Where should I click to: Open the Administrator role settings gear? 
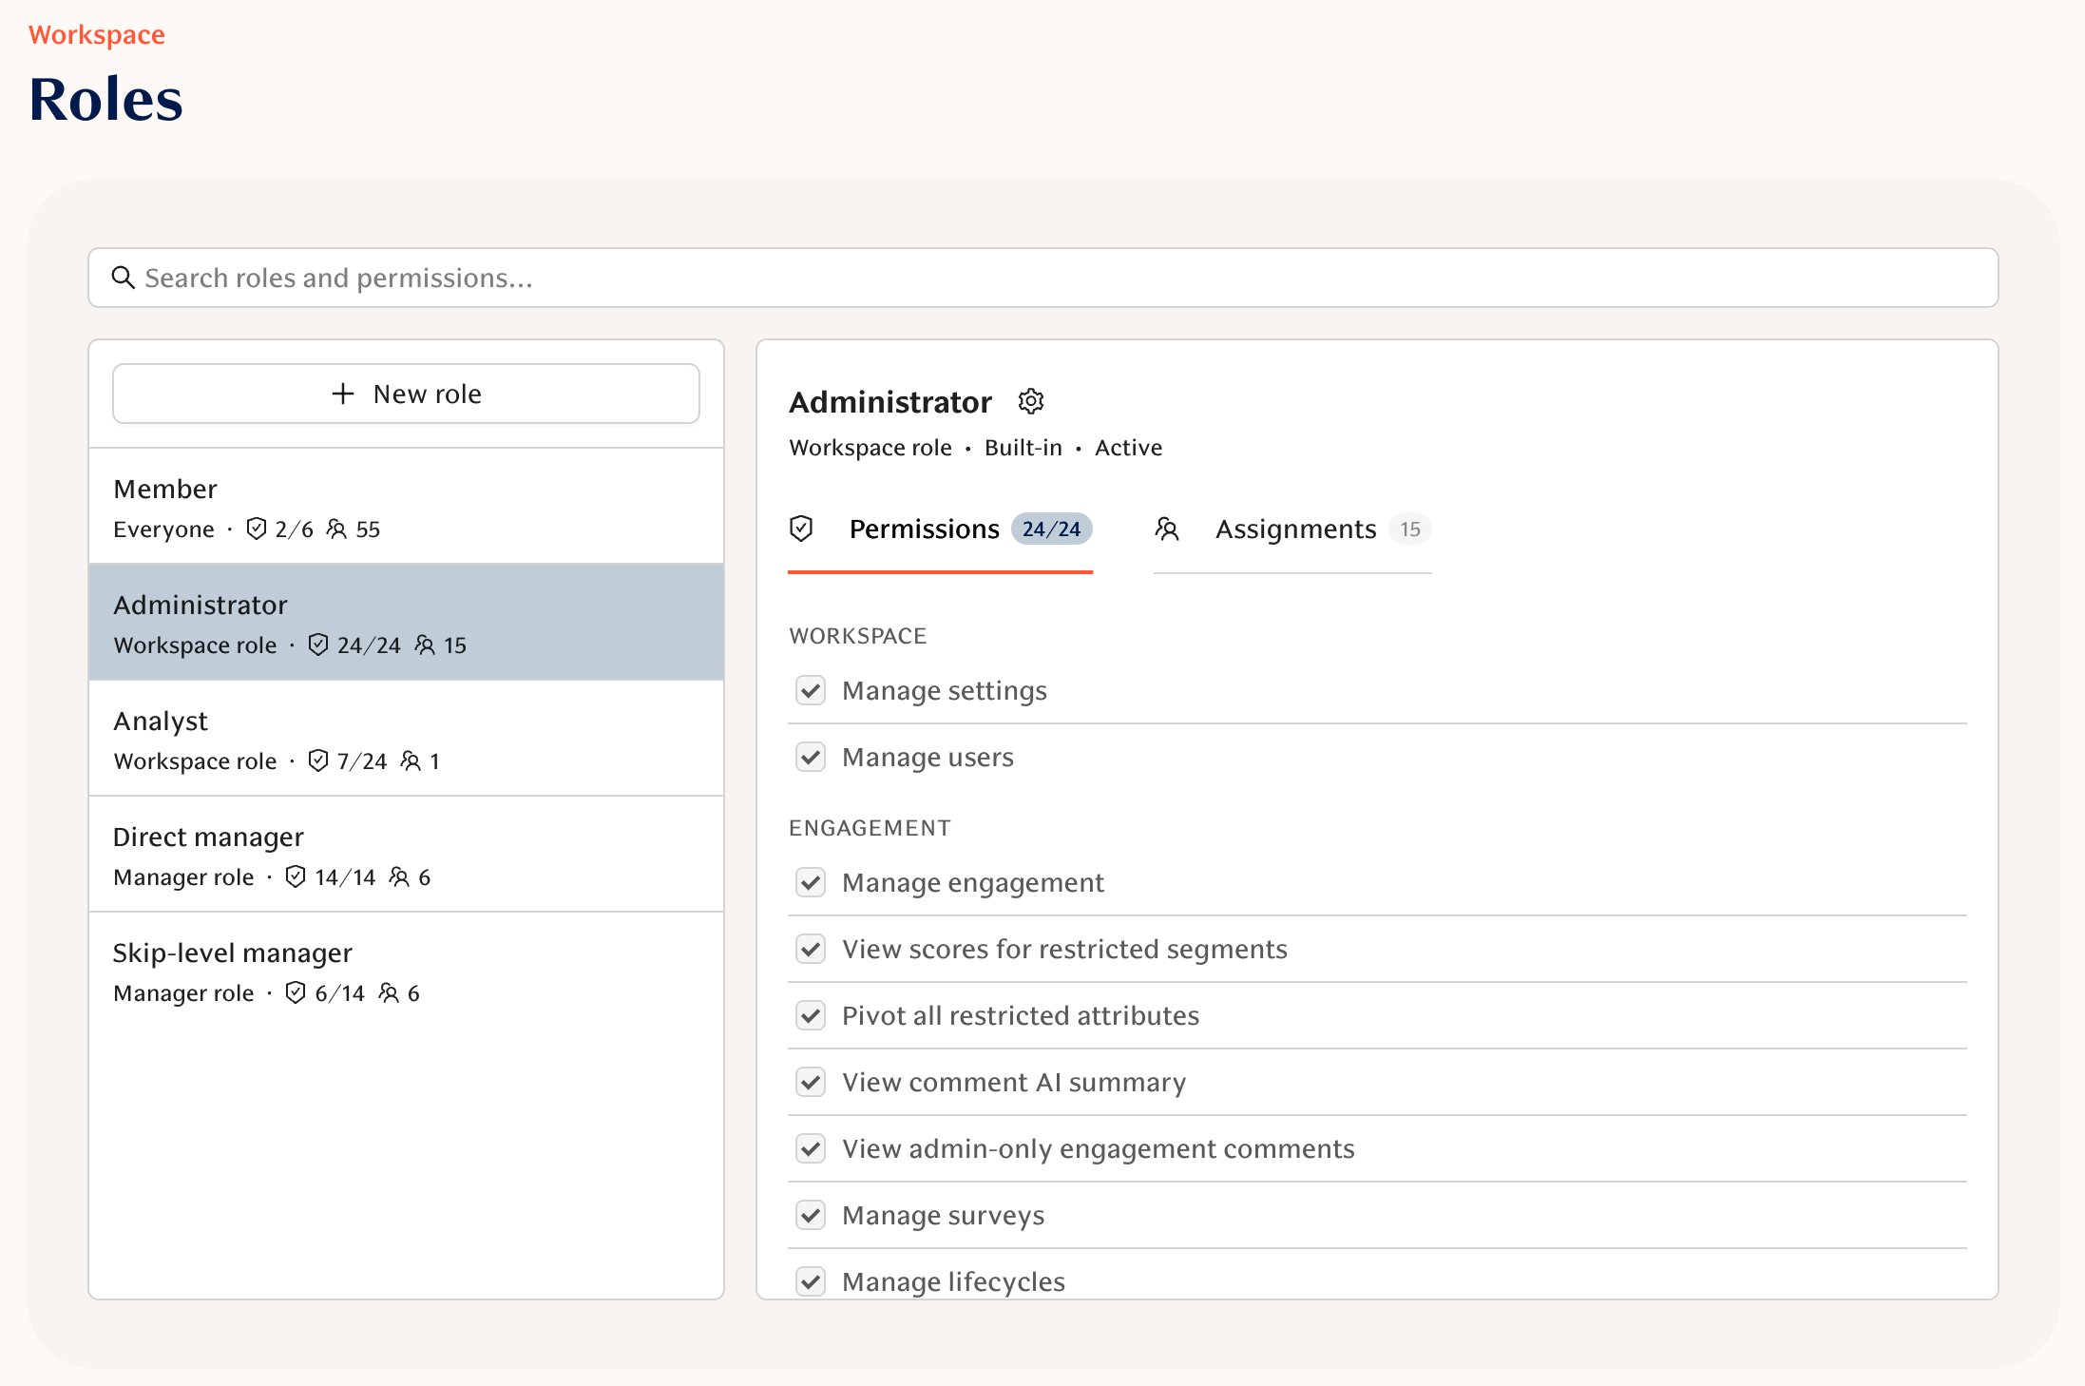click(x=1031, y=401)
